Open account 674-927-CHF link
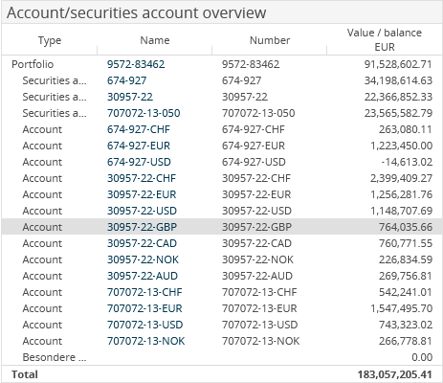 pyautogui.click(x=139, y=129)
